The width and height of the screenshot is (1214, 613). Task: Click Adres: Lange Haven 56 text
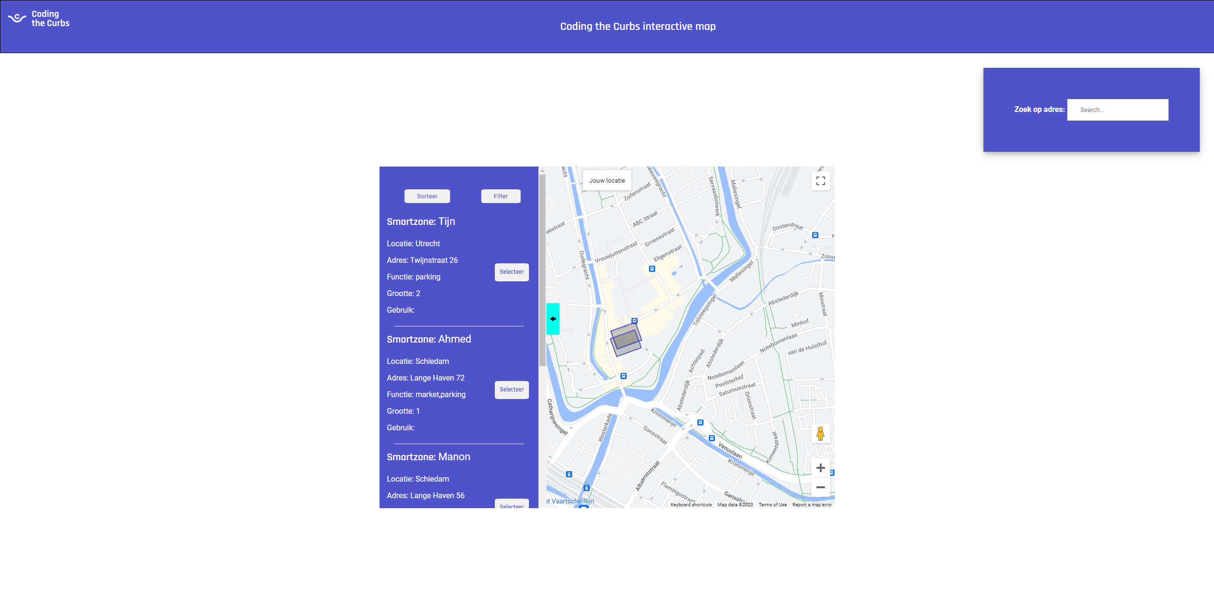426,496
